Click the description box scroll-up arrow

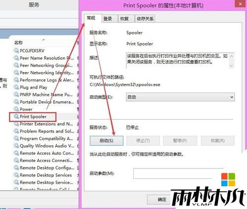click(x=231, y=56)
